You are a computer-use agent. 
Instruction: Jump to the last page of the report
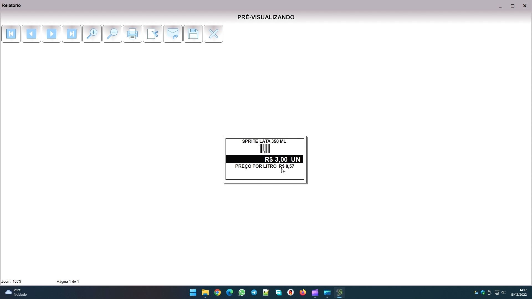coord(72,34)
